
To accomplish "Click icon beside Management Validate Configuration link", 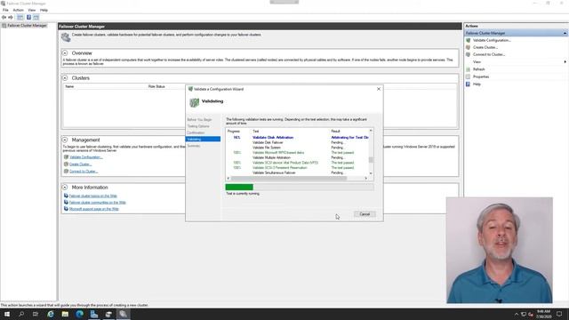I will 66,157.
